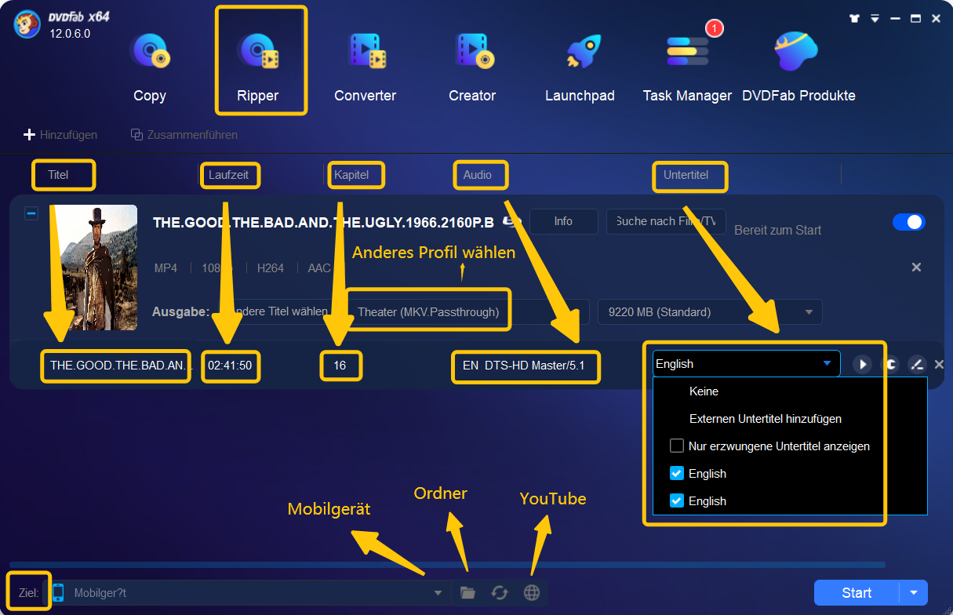
Task: Click the Kapitel column header
Action: click(351, 175)
